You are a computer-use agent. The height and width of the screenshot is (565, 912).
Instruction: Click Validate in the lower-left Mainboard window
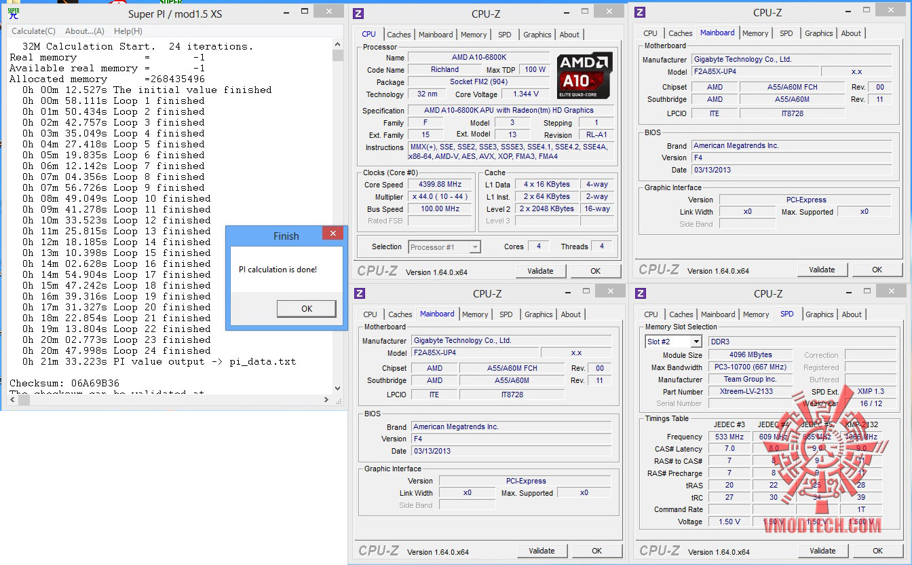541,551
